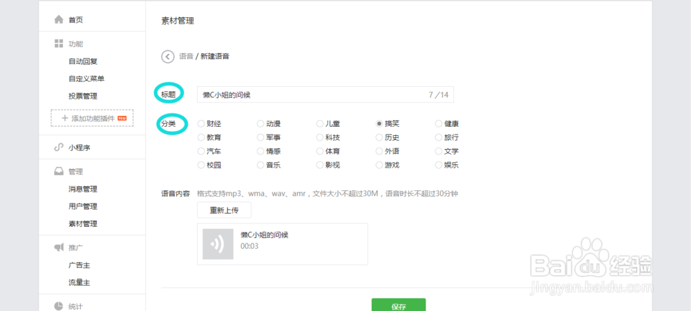Select the 财经 category radio button
This screenshot has width=691, height=311.
(x=201, y=123)
